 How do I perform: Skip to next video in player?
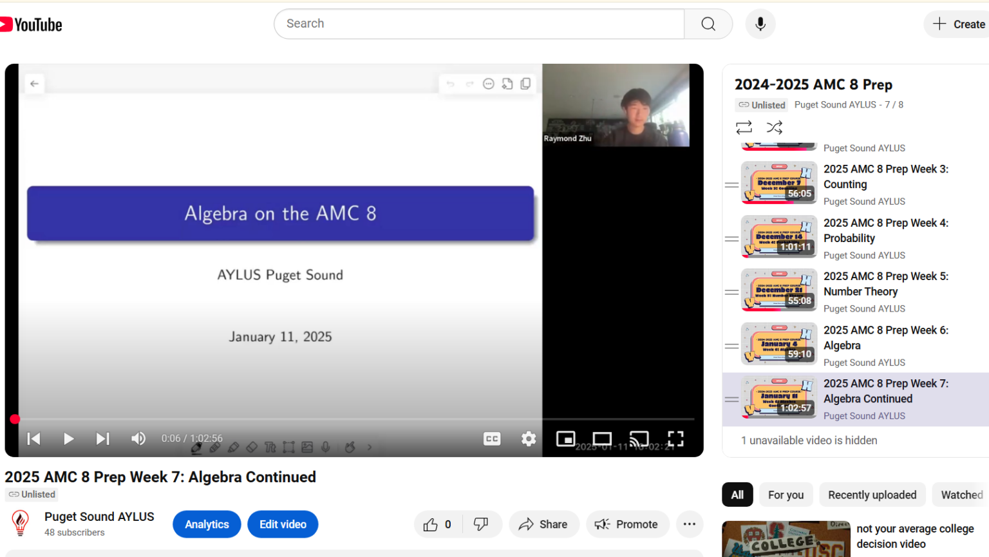coord(102,439)
